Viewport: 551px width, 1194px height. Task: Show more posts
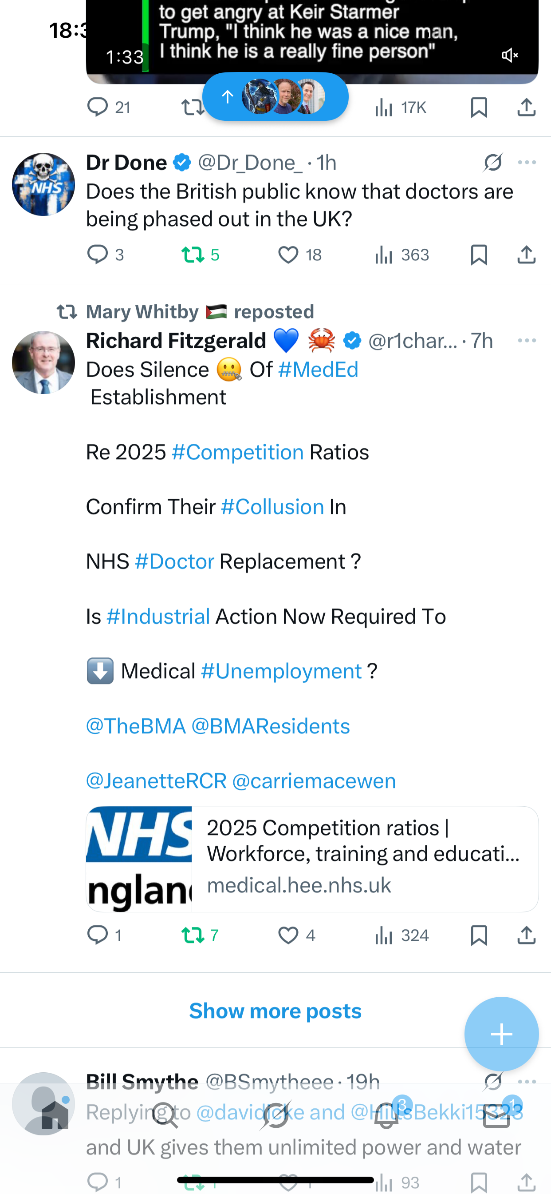(275, 1011)
